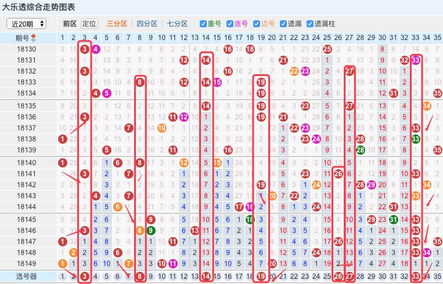443x284 pixels.
Task: Click magenta ball 12 in row 18136
Action: [184, 116]
